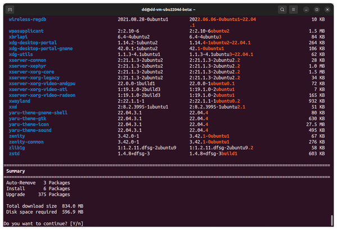Image resolution: width=337 pixels, height=230 pixels.
Task: Open the hamburger menu in the title bar
Action: coord(293,10)
